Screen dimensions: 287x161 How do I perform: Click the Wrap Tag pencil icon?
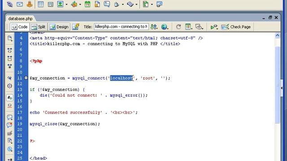[x=10, y=133]
